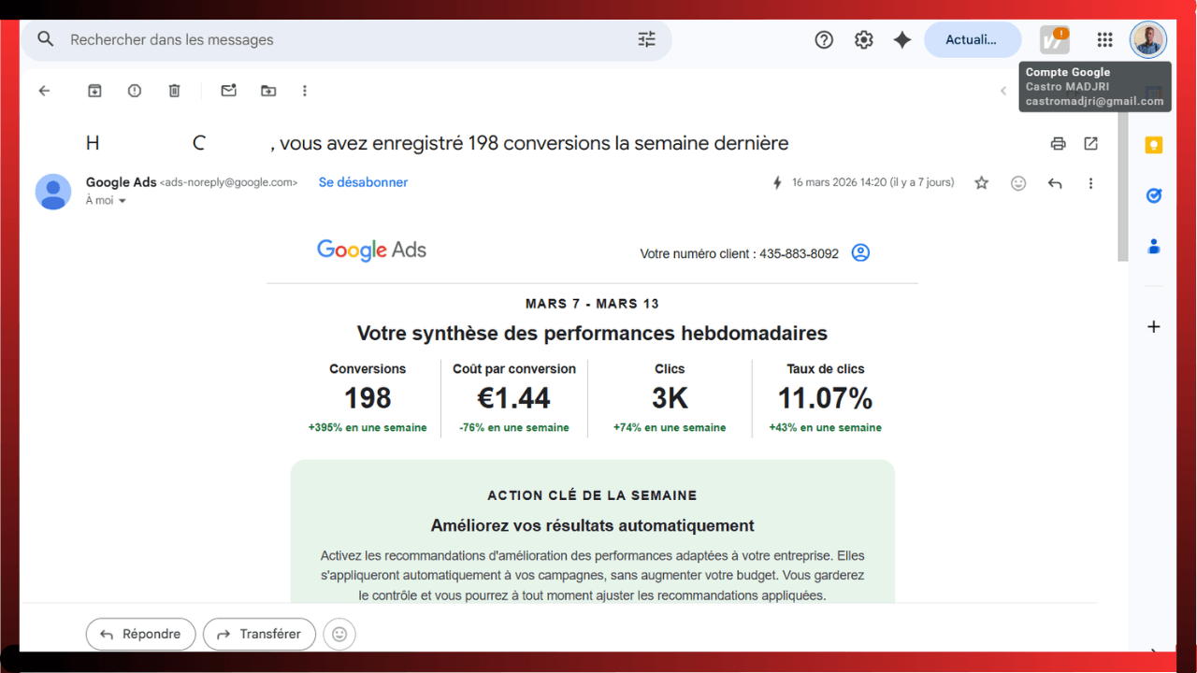Screen dimensions: 1197x673
Task: Open Google Contacts in the side panel
Action: [1154, 246]
